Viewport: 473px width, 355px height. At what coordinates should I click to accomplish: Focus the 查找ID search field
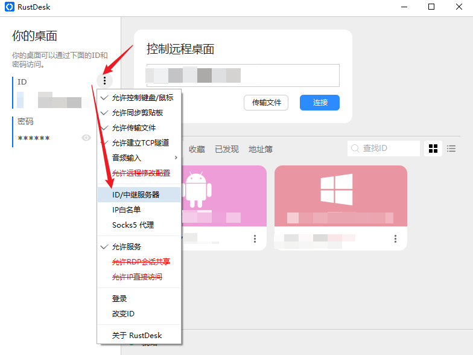pos(384,149)
